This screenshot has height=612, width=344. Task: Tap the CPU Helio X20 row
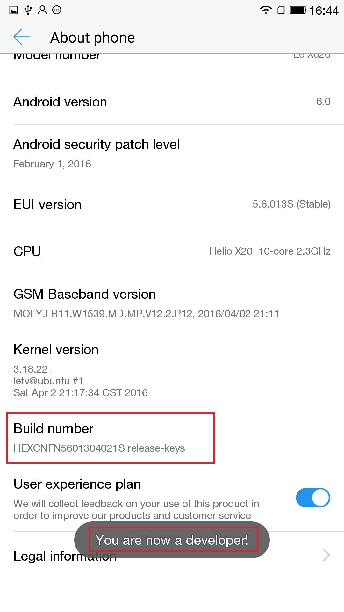click(172, 251)
